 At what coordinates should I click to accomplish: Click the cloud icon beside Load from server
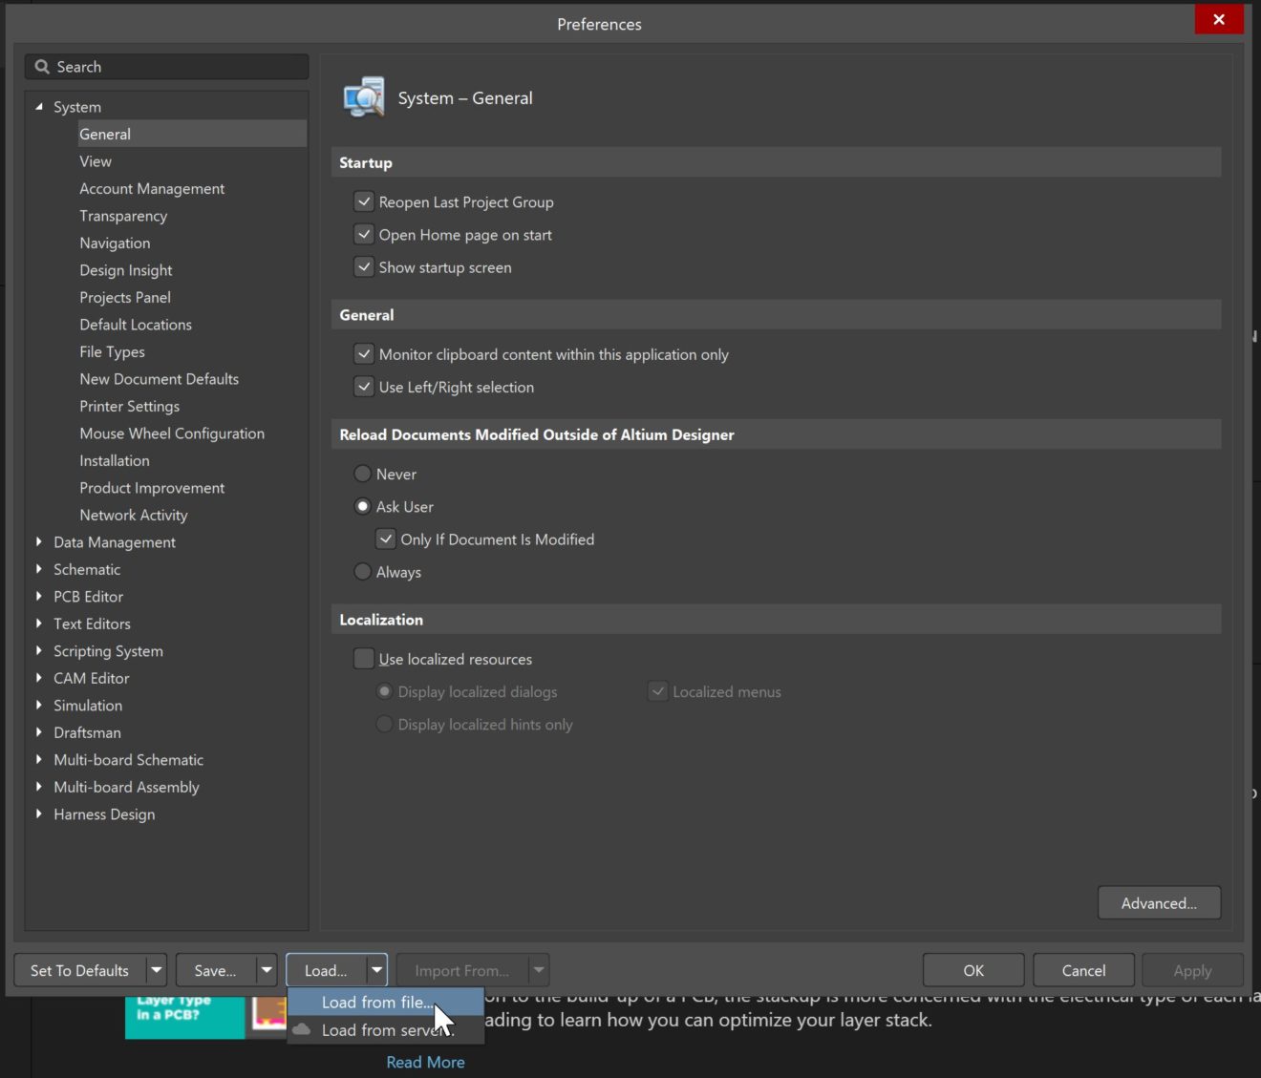click(x=303, y=1030)
